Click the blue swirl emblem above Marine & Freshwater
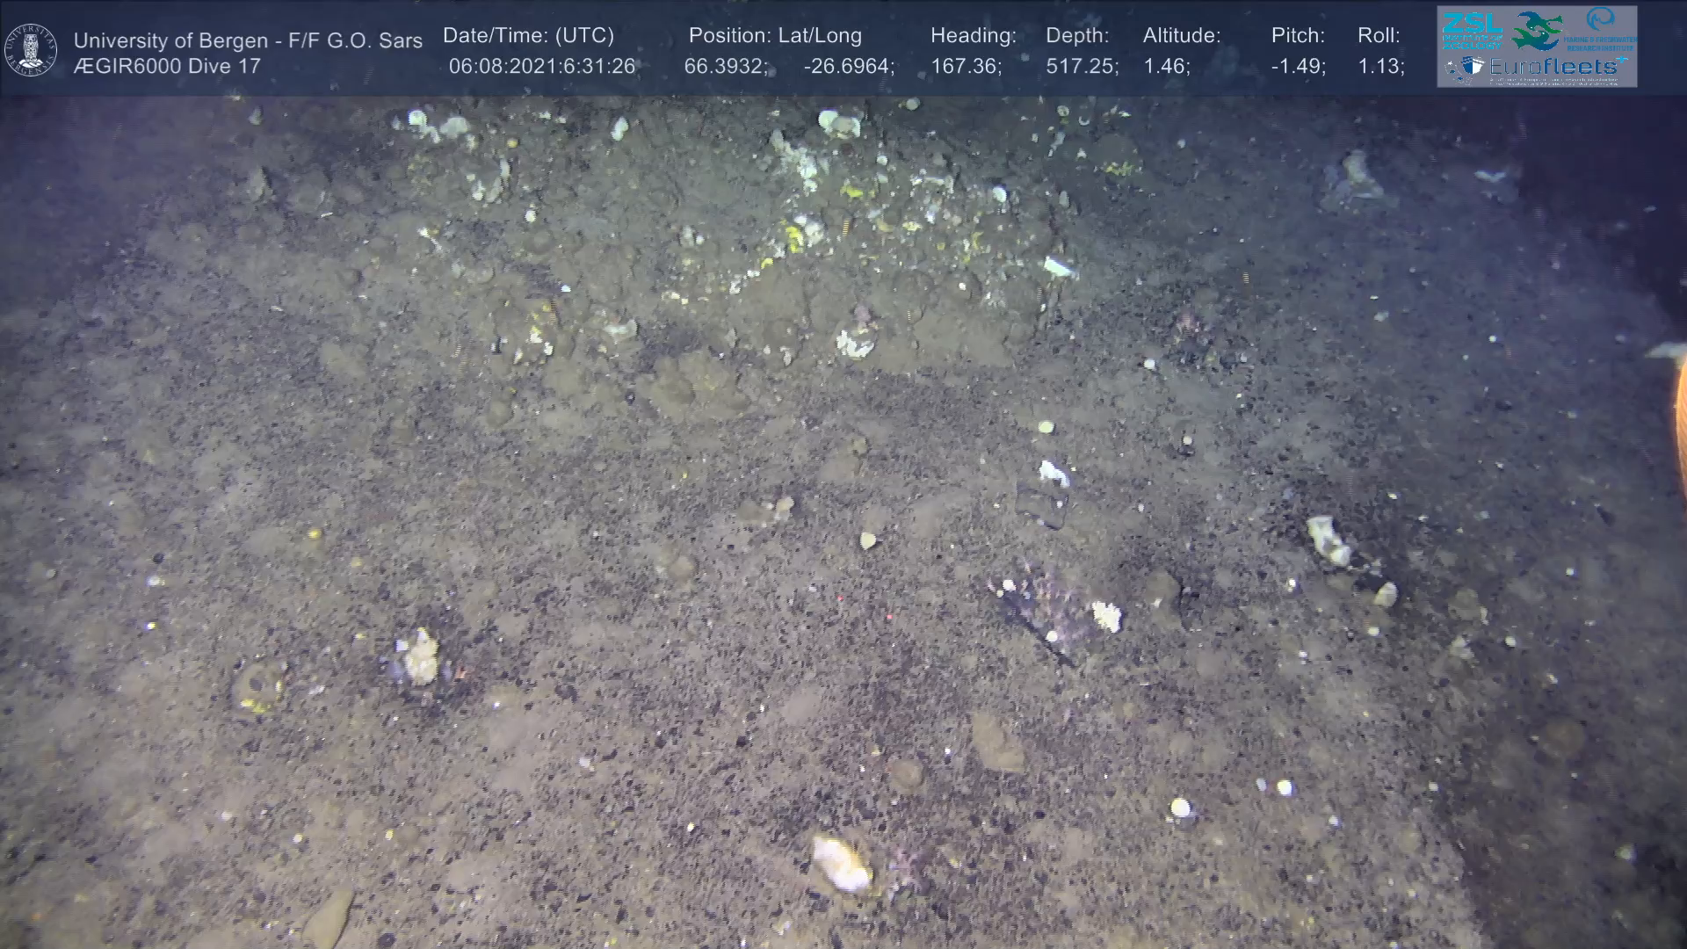Viewport: 1687px width, 949px height. [1600, 19]
